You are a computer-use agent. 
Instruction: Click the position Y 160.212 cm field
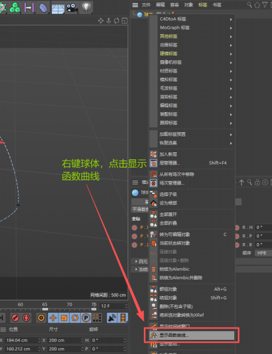[22, 349]
